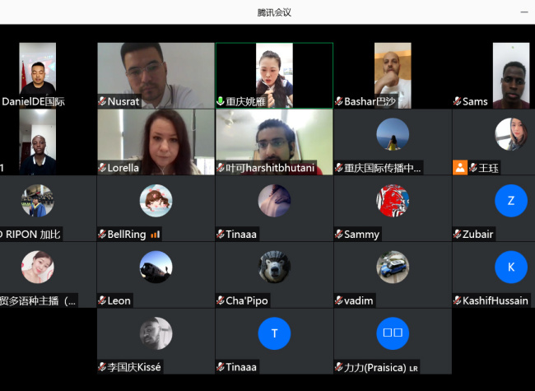Click the 李国庆Kissé name label

[134, 367]
